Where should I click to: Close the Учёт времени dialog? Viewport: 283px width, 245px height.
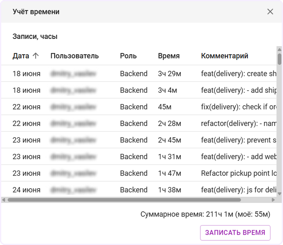[x=270, y=12]
